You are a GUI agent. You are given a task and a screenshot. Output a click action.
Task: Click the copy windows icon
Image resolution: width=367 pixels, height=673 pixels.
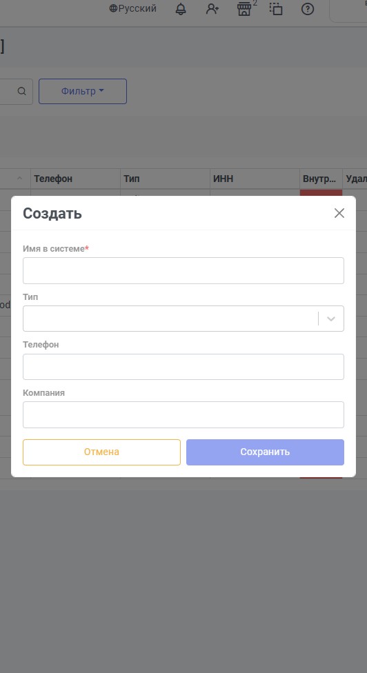click(276, 9)
